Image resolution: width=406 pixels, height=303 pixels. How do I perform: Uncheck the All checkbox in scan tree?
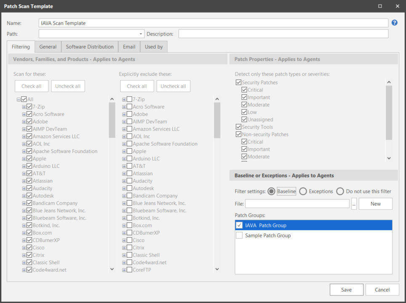pyautogui.click(x=24, y=99)
